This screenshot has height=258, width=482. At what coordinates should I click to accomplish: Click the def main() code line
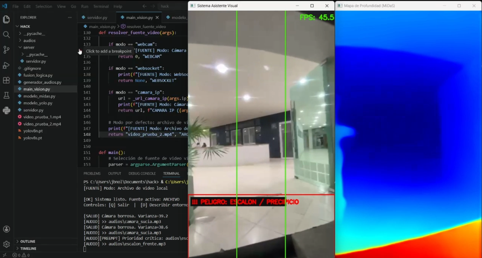pos(112,153)
